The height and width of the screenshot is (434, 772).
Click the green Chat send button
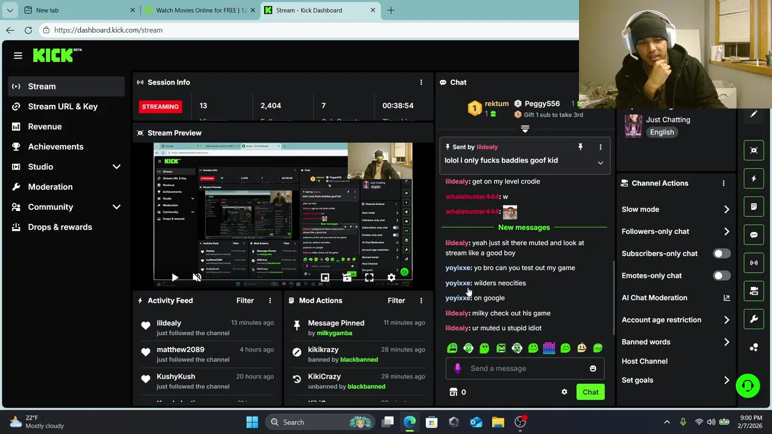590,392
